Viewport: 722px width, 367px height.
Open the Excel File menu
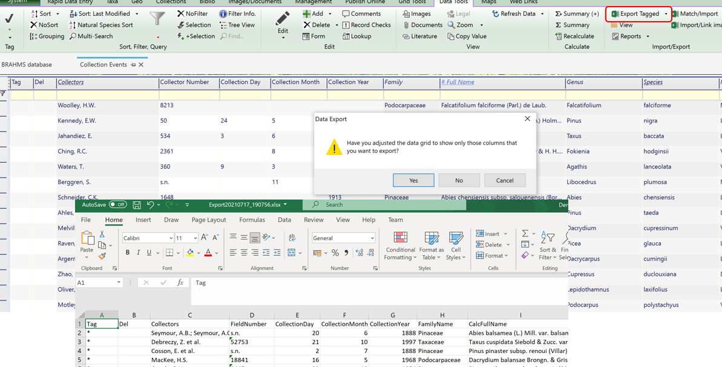click(86, 220)
